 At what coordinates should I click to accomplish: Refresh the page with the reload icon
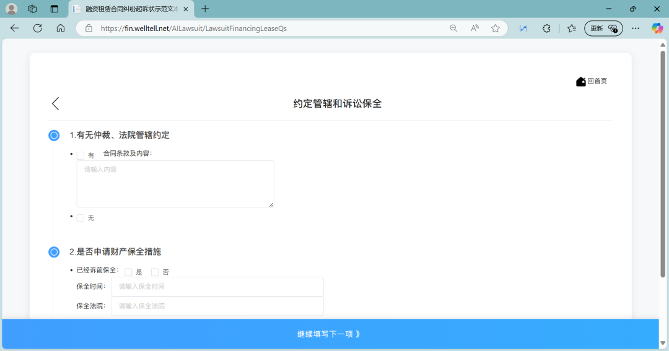click(x=38, y=28)
